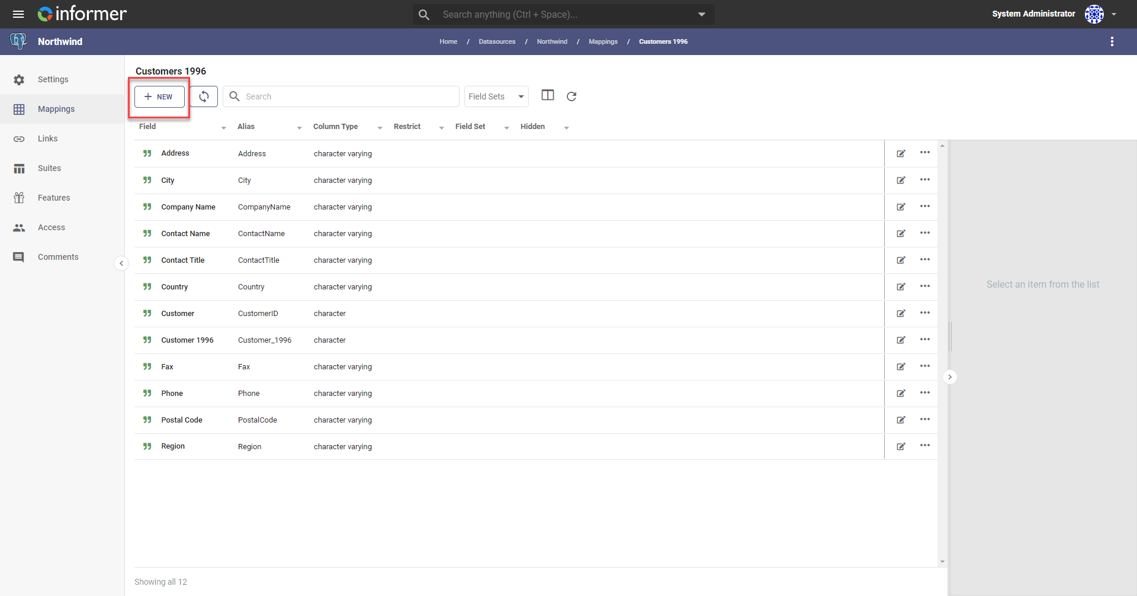The height and width of the screenshot is (596, 1137).
Task: Click the System Administrator user name
Action: [x=1033, y=14]
